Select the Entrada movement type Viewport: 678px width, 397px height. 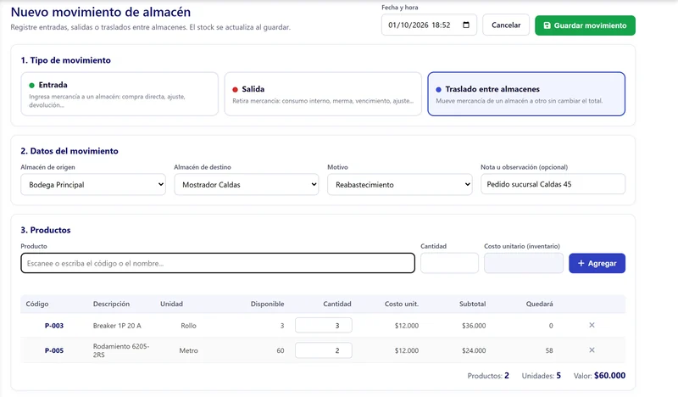(119, 94)
